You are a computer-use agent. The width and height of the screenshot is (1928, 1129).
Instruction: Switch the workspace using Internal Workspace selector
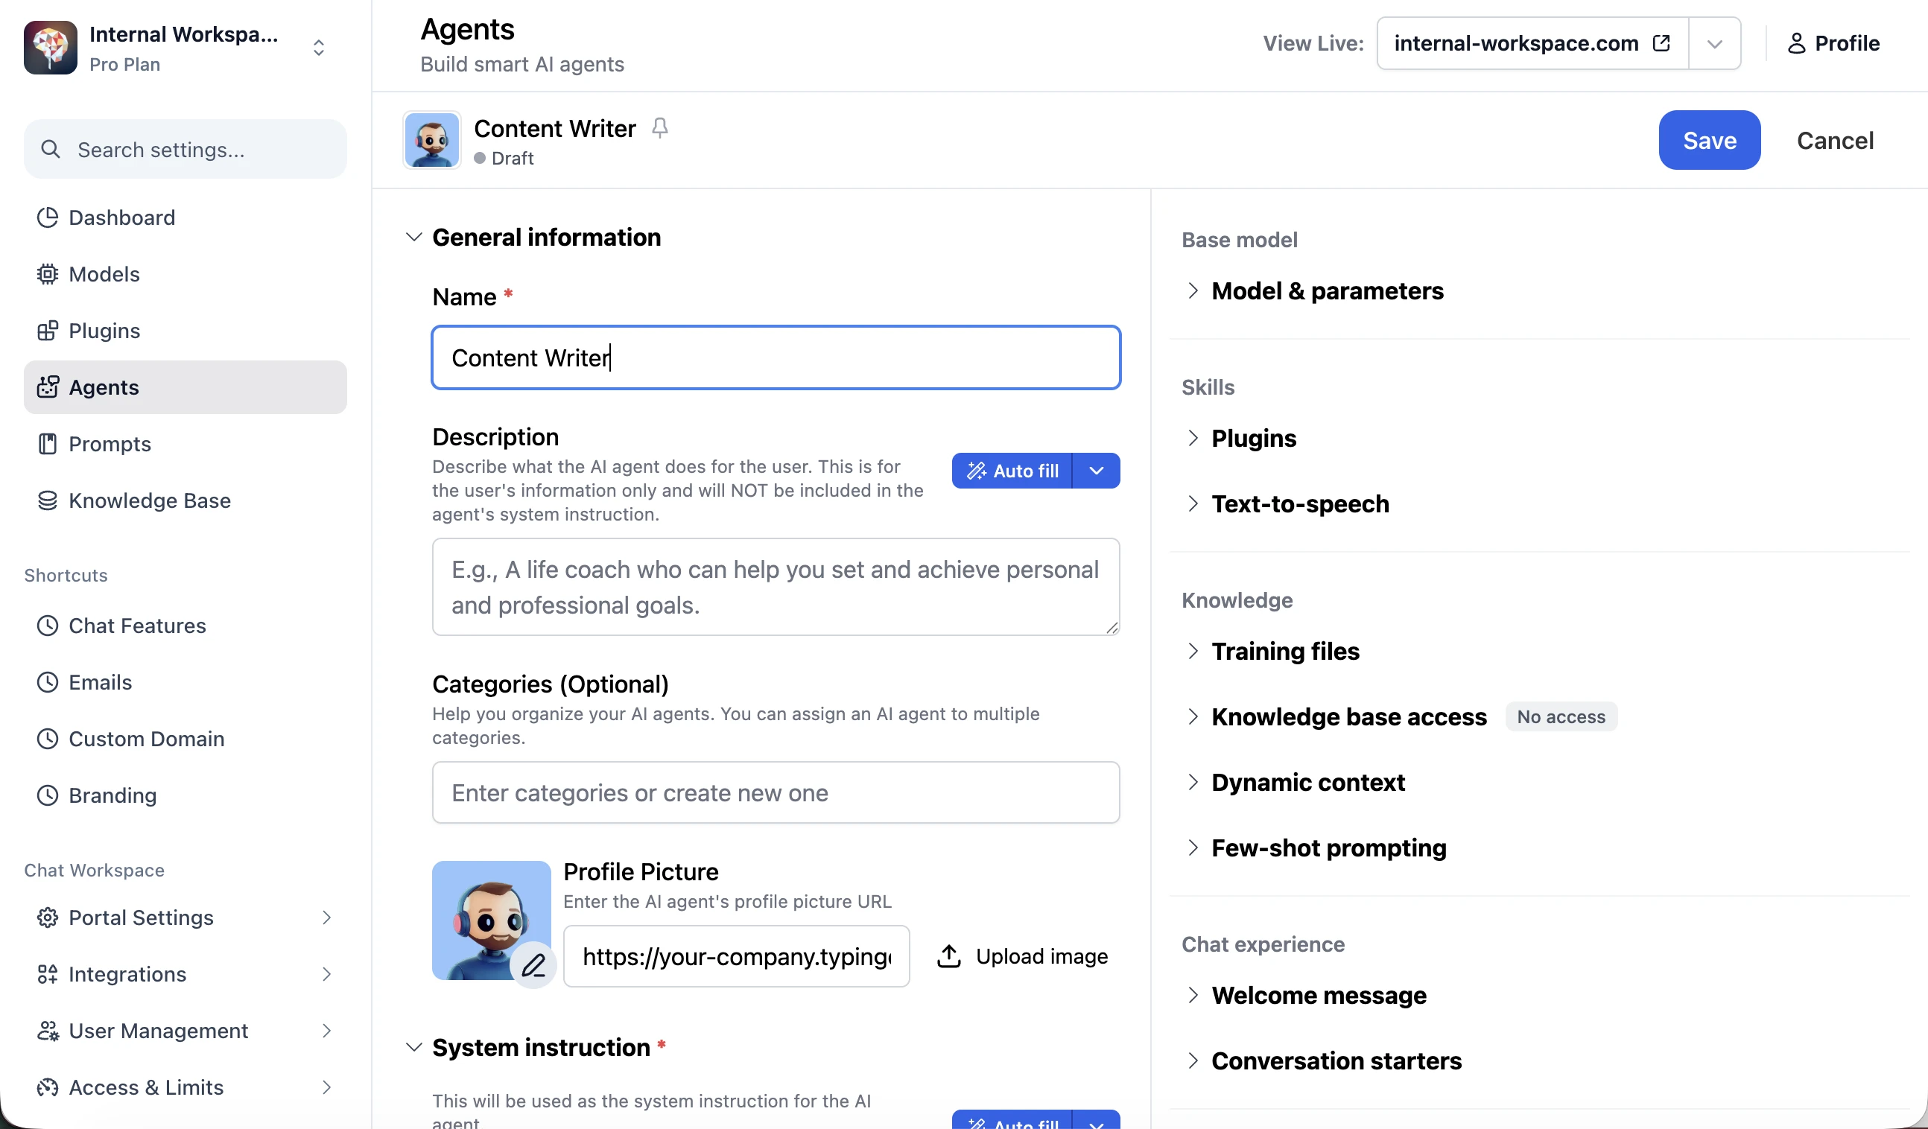pyautogui.click(x=177, y=48)
